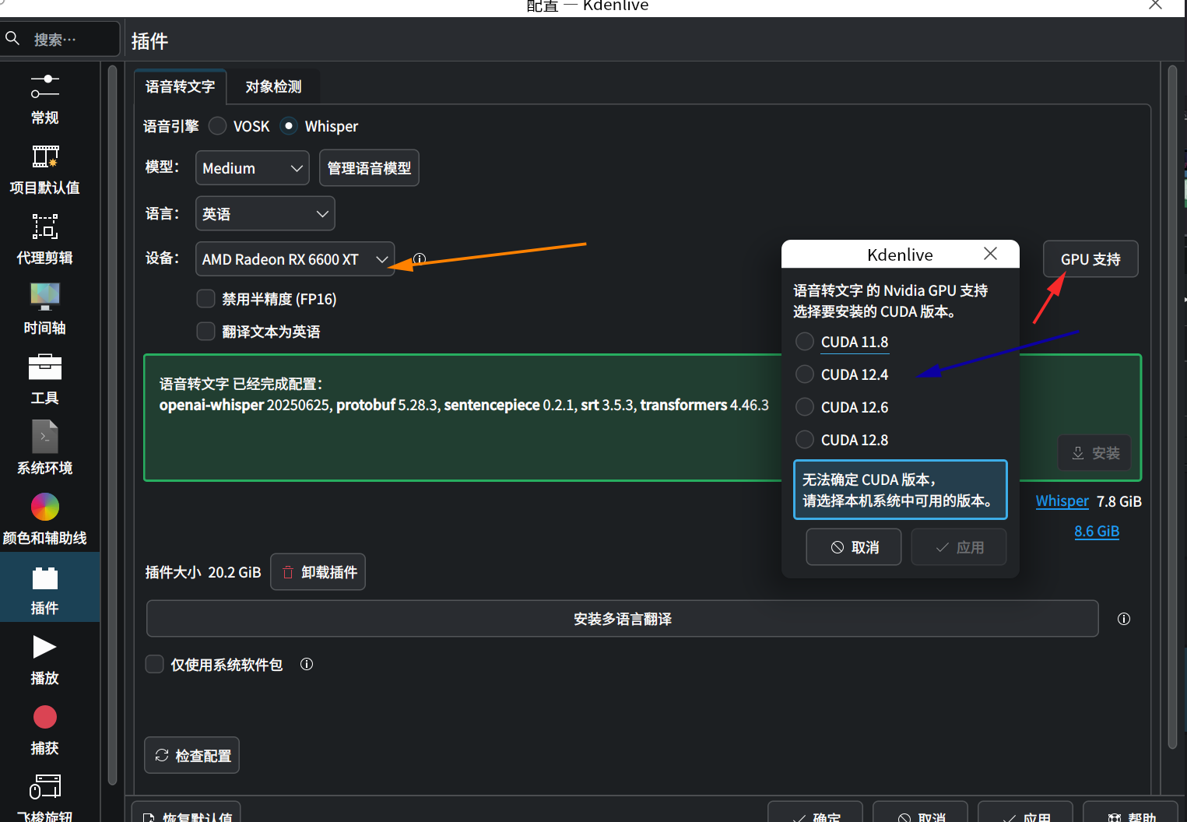Select the Whisper speech engine
The height and width of the screenshot is (822, 1187).
319,126
